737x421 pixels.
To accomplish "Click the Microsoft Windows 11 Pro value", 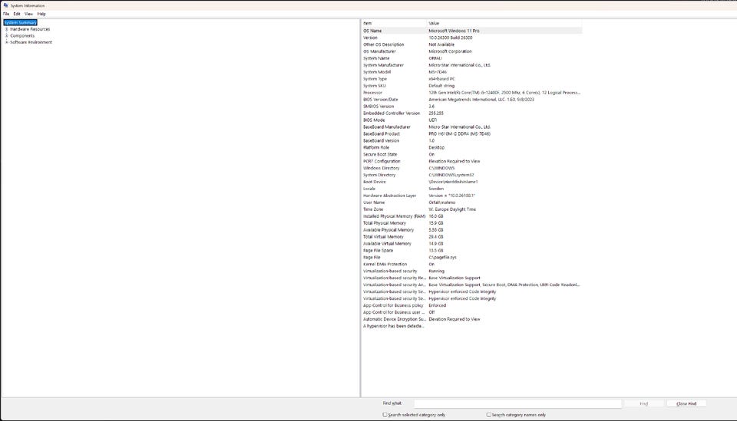I will point(454,31).
